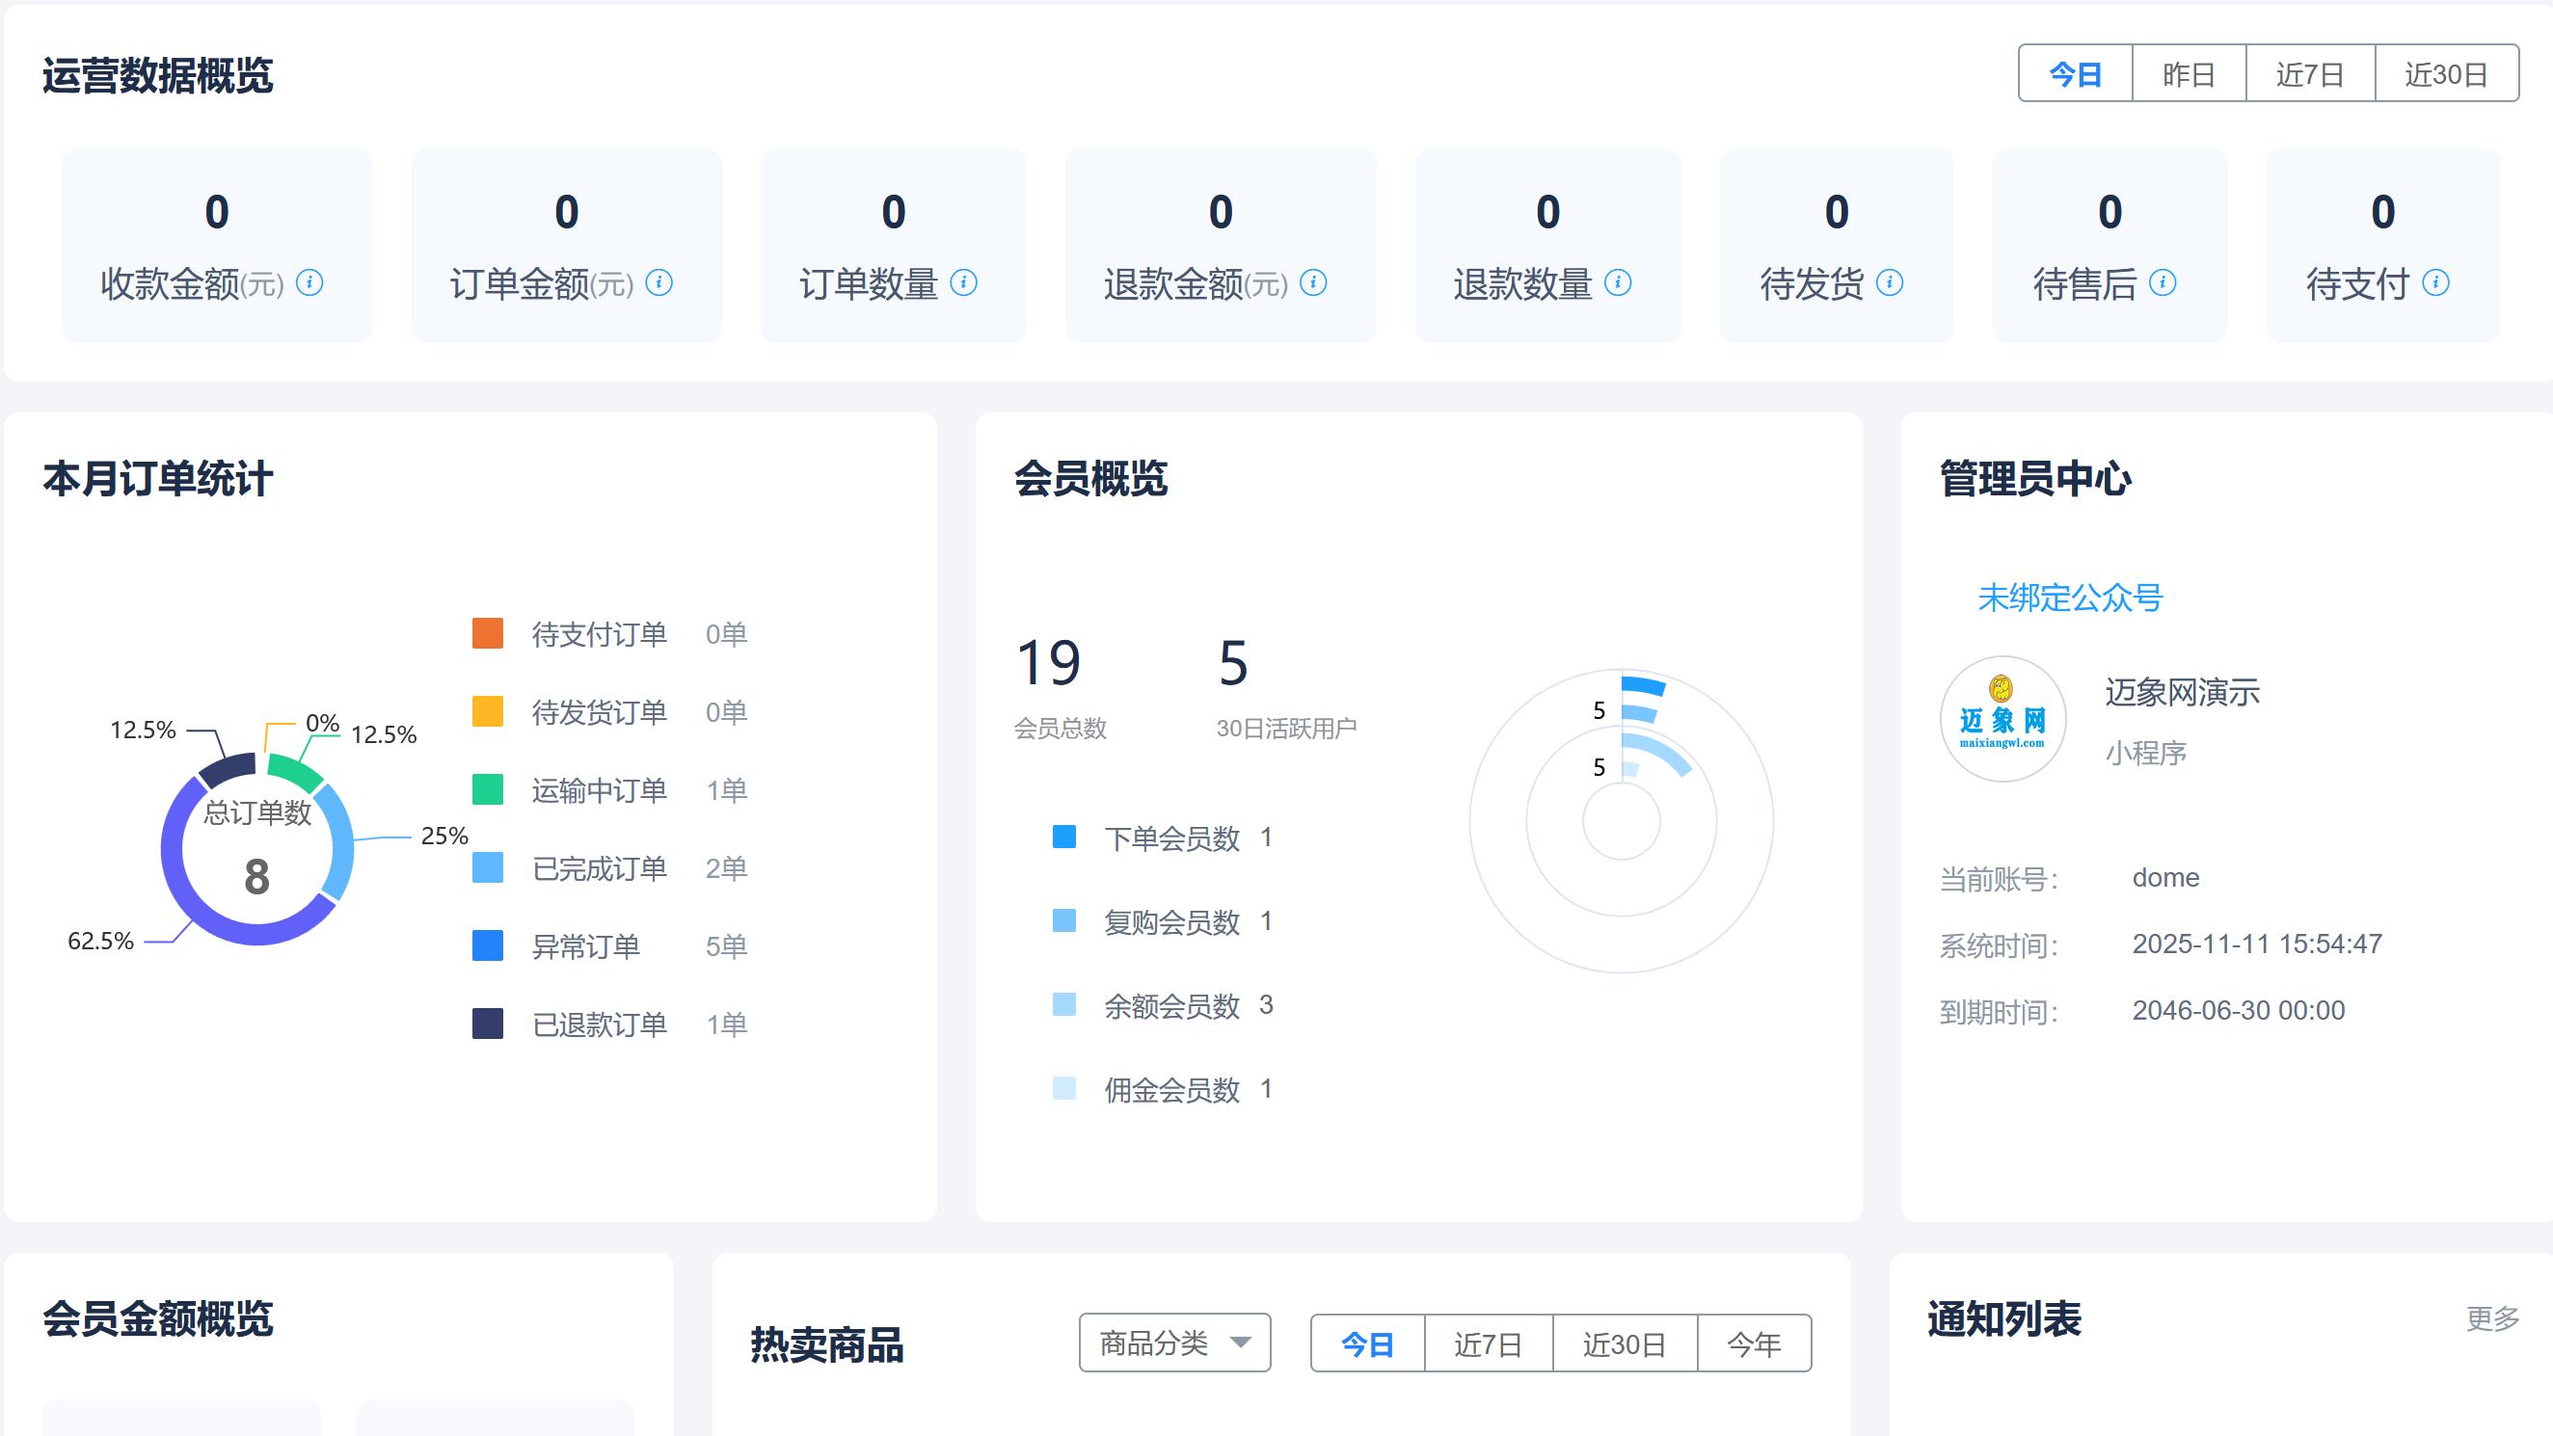The height and width of the screenshot is (1436, 2553).
Task: Switch to the 昨日 date tab
Action: pyautogui.click(x=2189, y=73)
